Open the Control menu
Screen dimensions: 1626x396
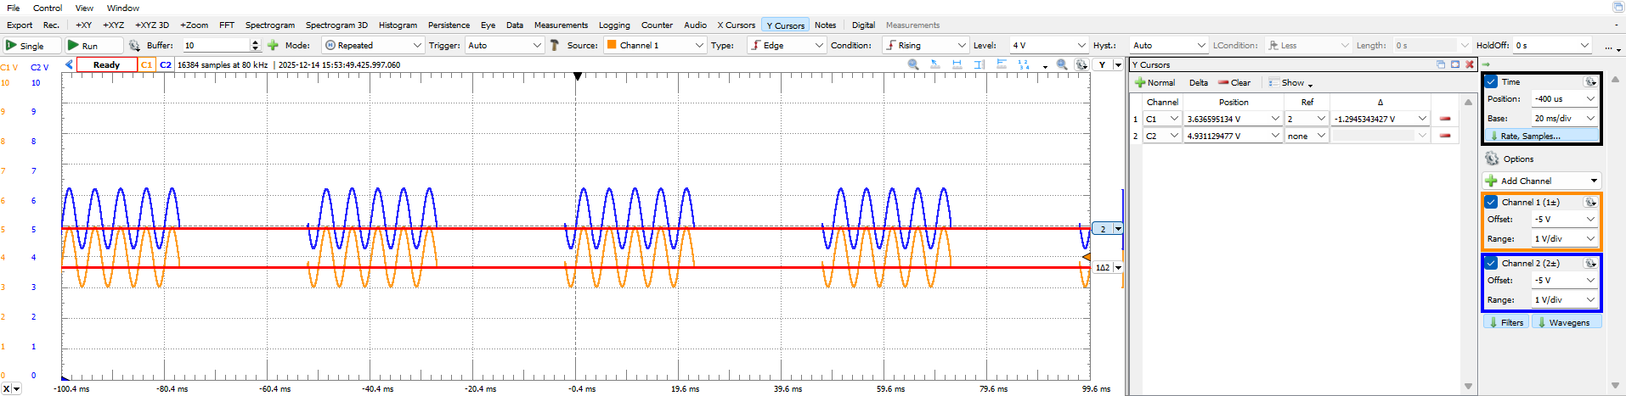click(x=48, y=8)
